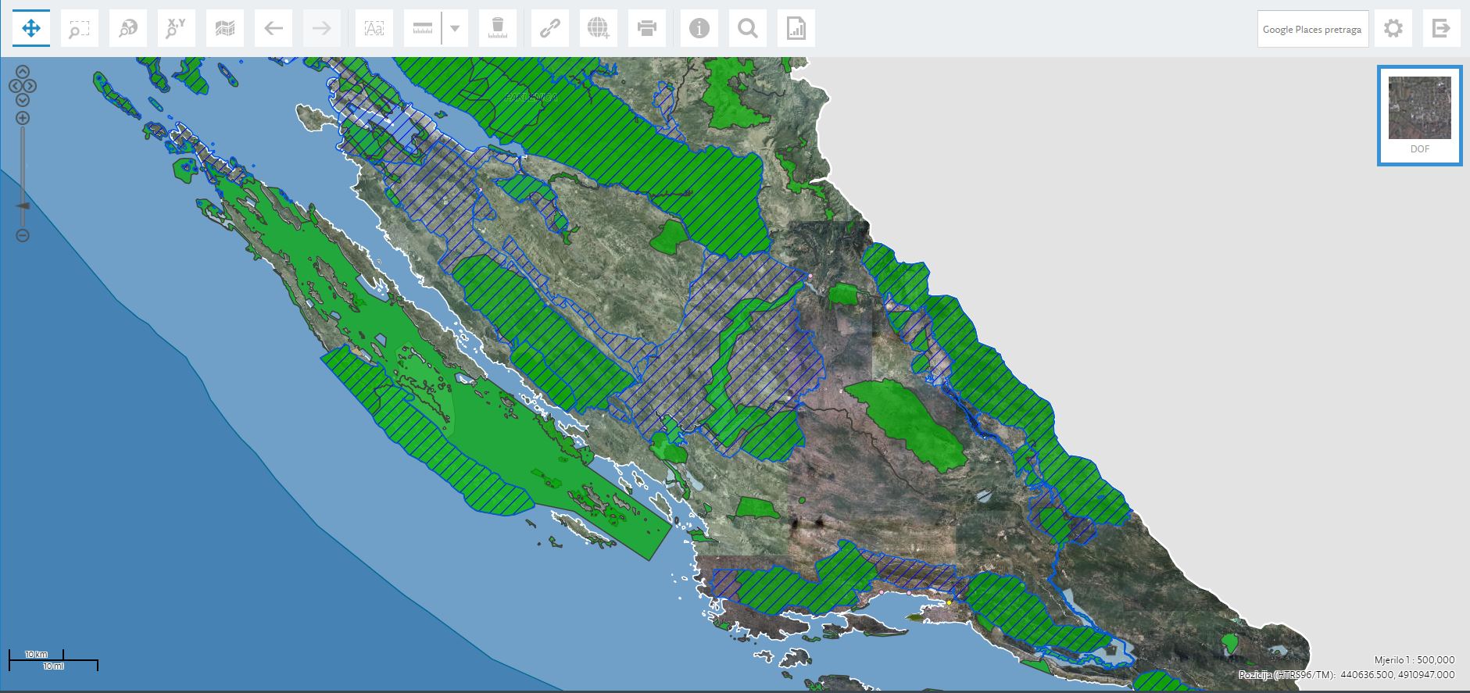Image resolution: width=1470 pixels, height=693 pixels.
Task: Select the text annotation tool
Action: [x=374, y=29]
